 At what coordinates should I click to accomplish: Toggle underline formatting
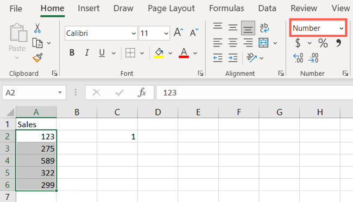102,53
